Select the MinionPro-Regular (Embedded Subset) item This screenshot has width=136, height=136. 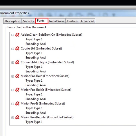coord(47,117)
